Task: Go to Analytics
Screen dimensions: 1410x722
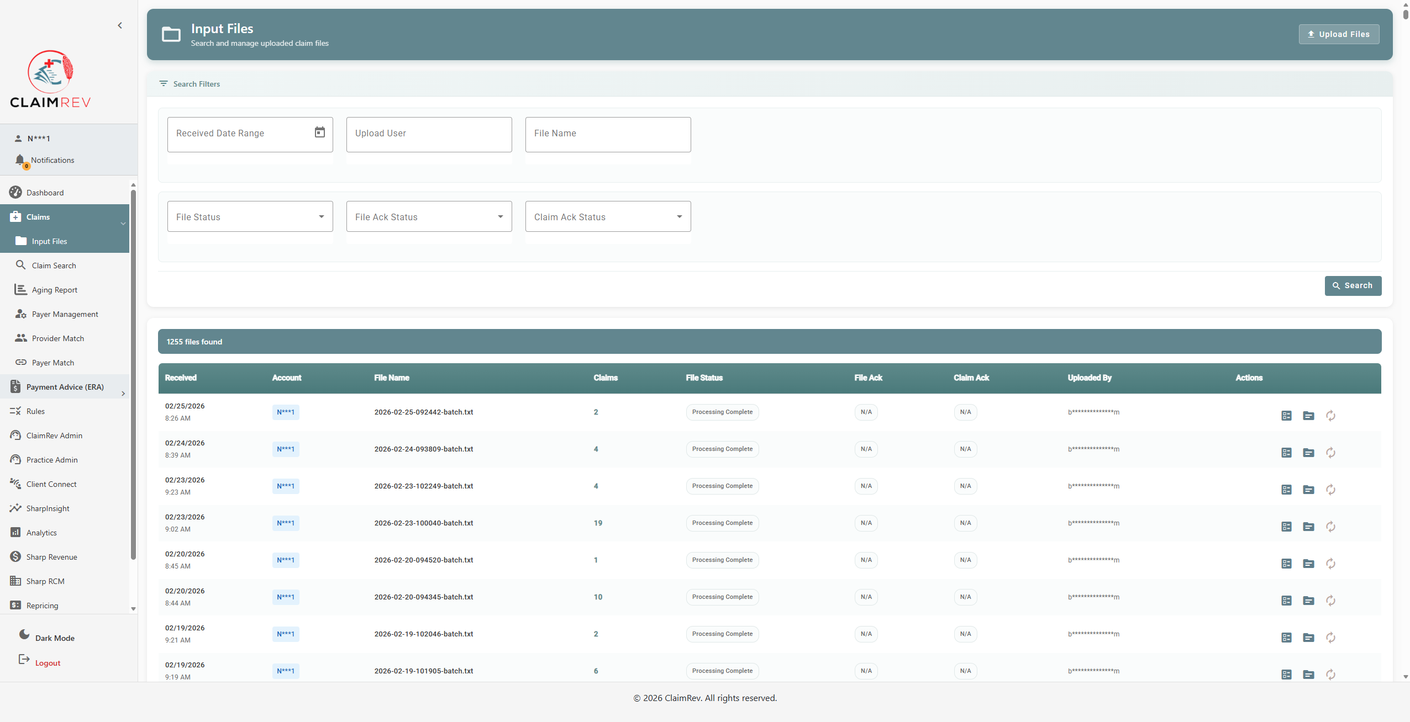Action: tap(65, 533)
